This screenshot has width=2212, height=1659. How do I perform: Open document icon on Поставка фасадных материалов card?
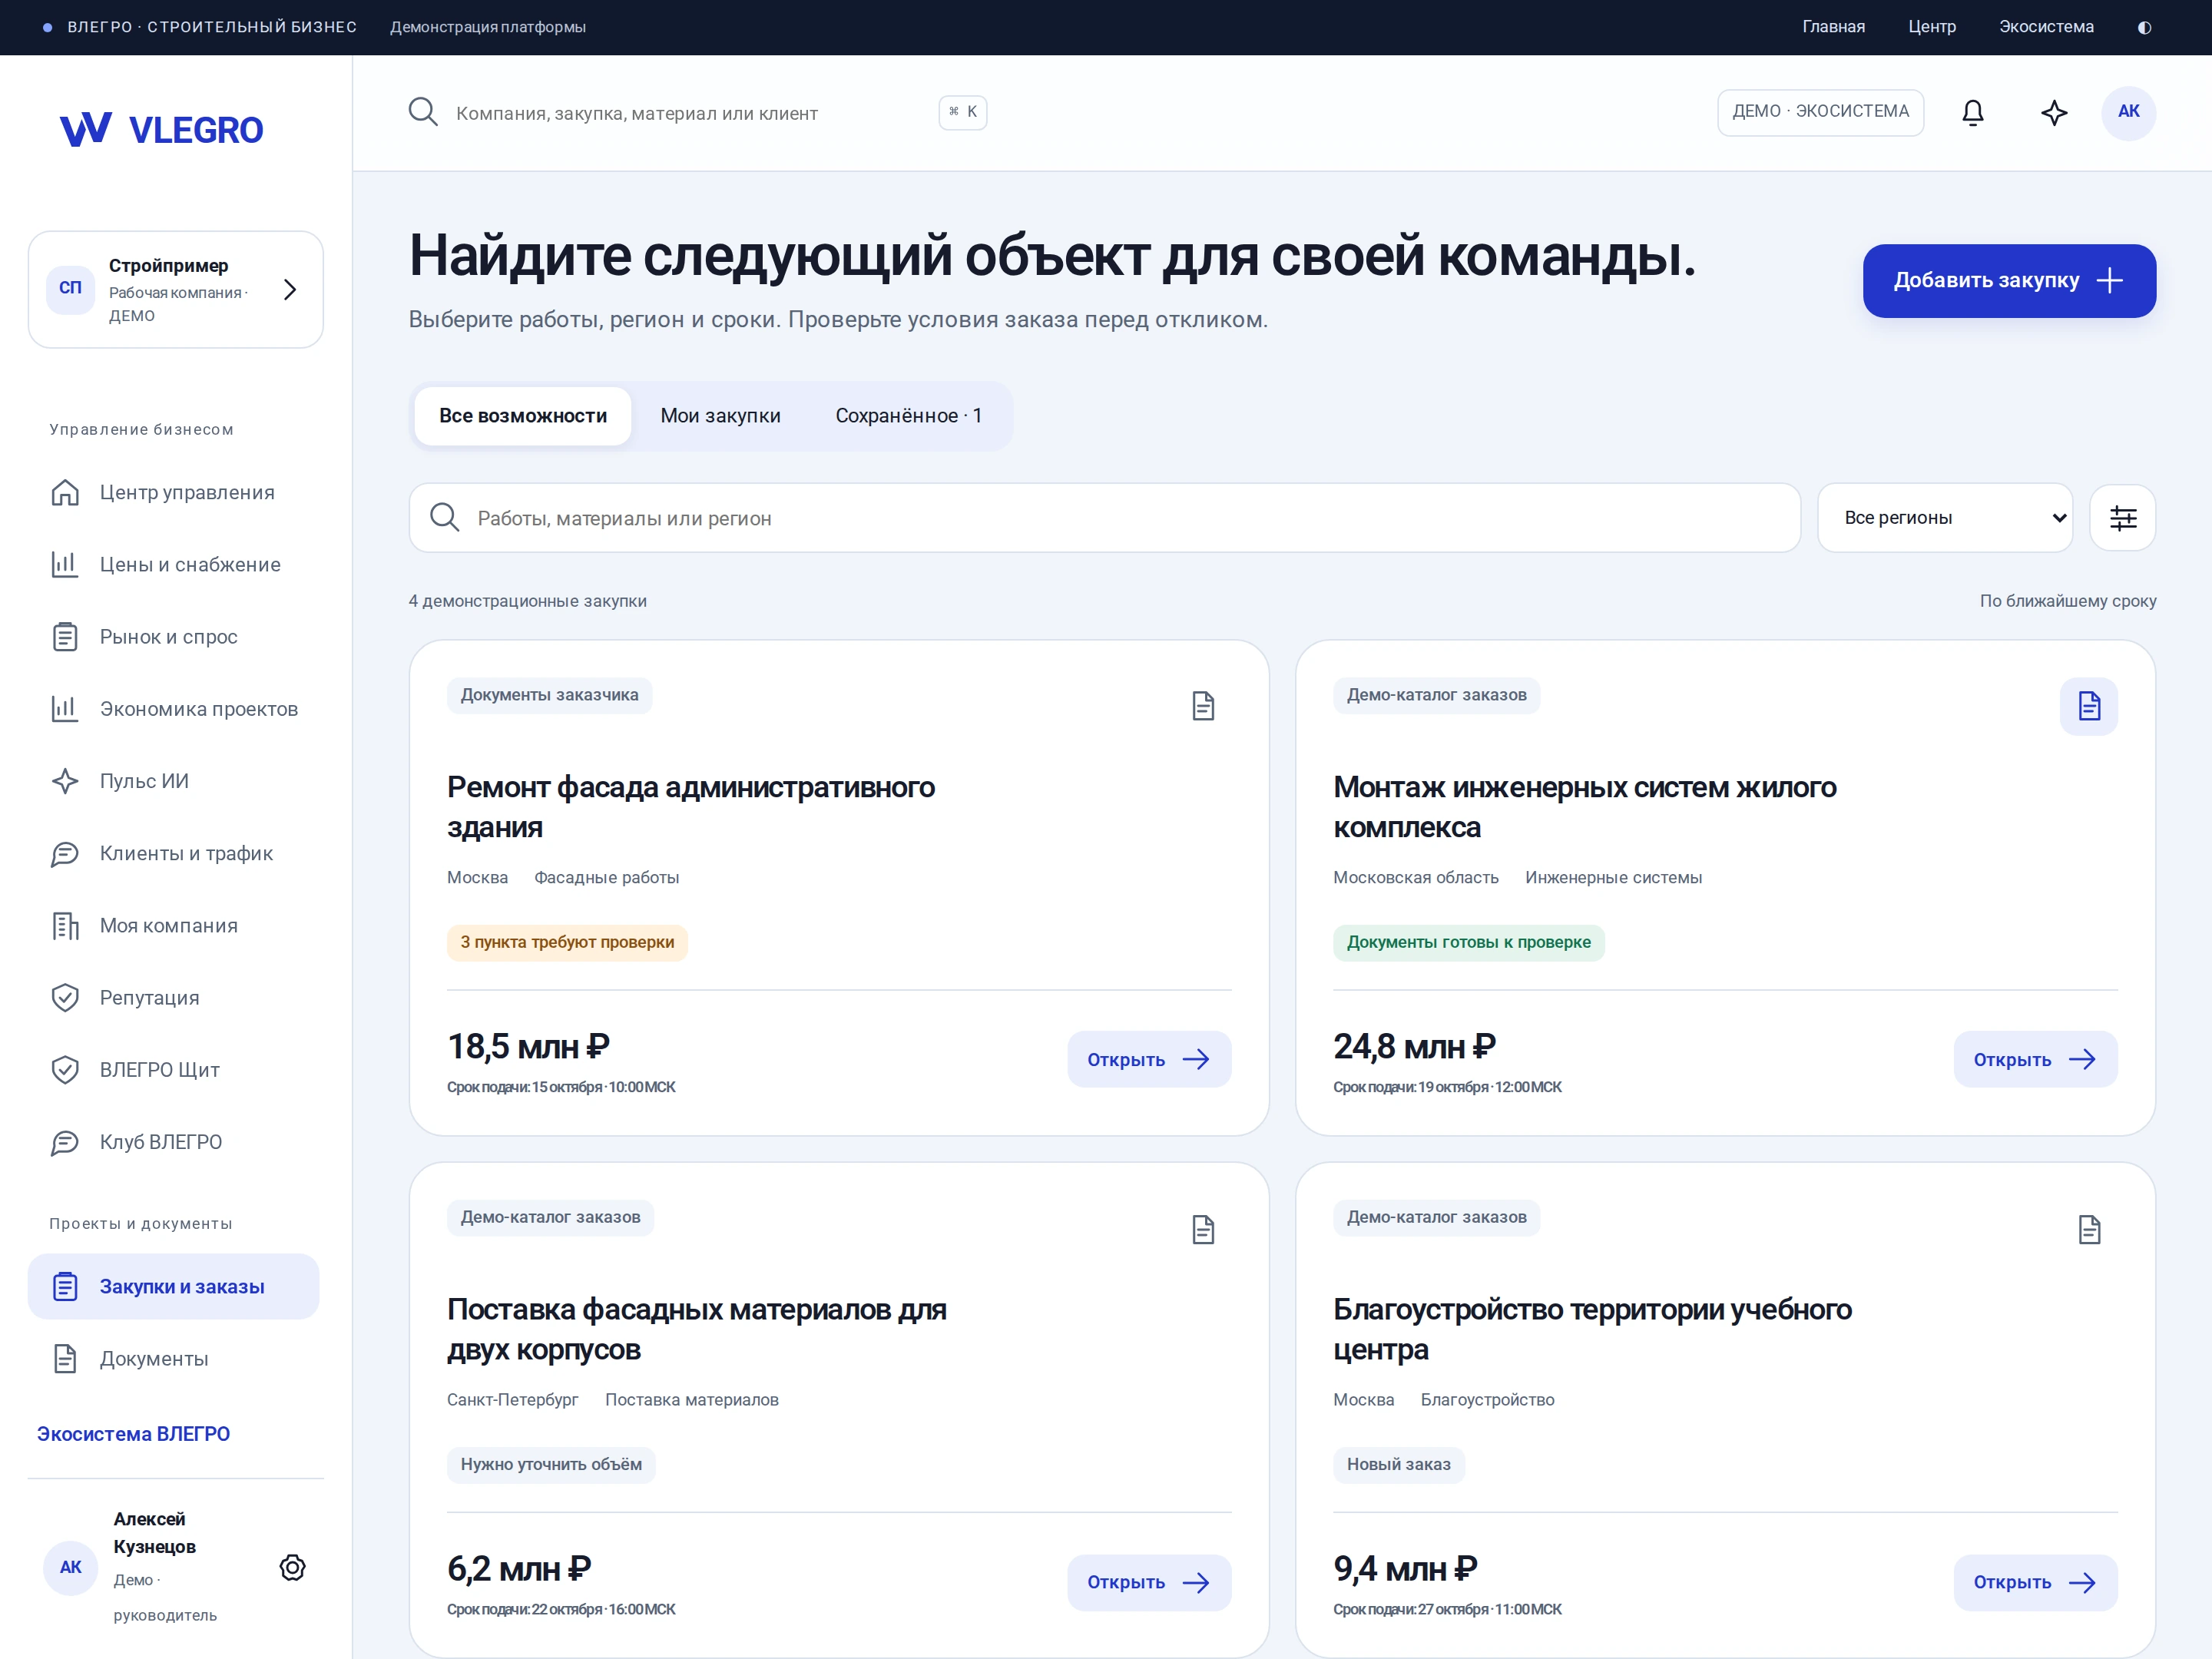pyautogui.click(x=1203, y=1229)
